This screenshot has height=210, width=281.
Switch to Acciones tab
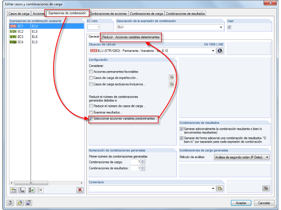coord(38,14)
